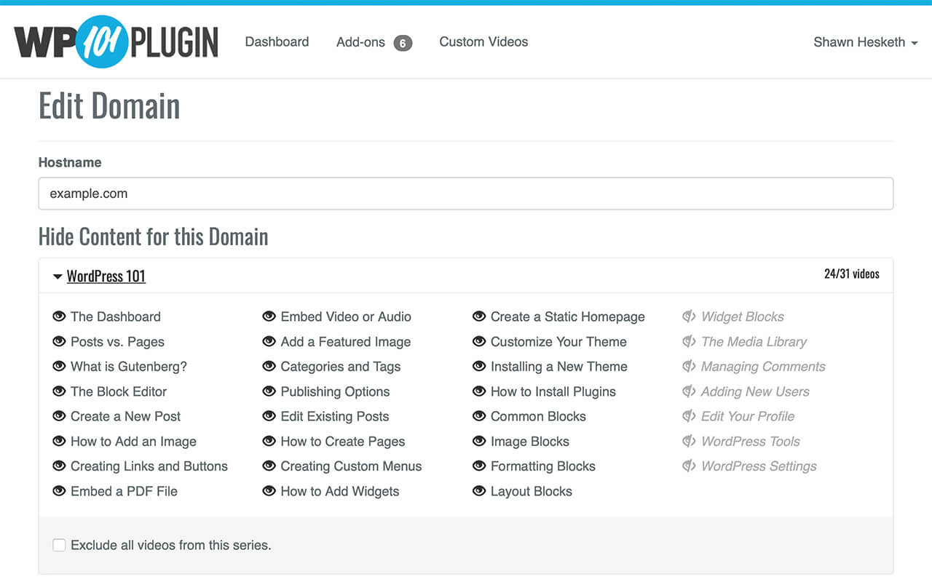Screen dimensions: 932x582
Task: Click the text "Customize Your Theme"
Action: point(558,342)
